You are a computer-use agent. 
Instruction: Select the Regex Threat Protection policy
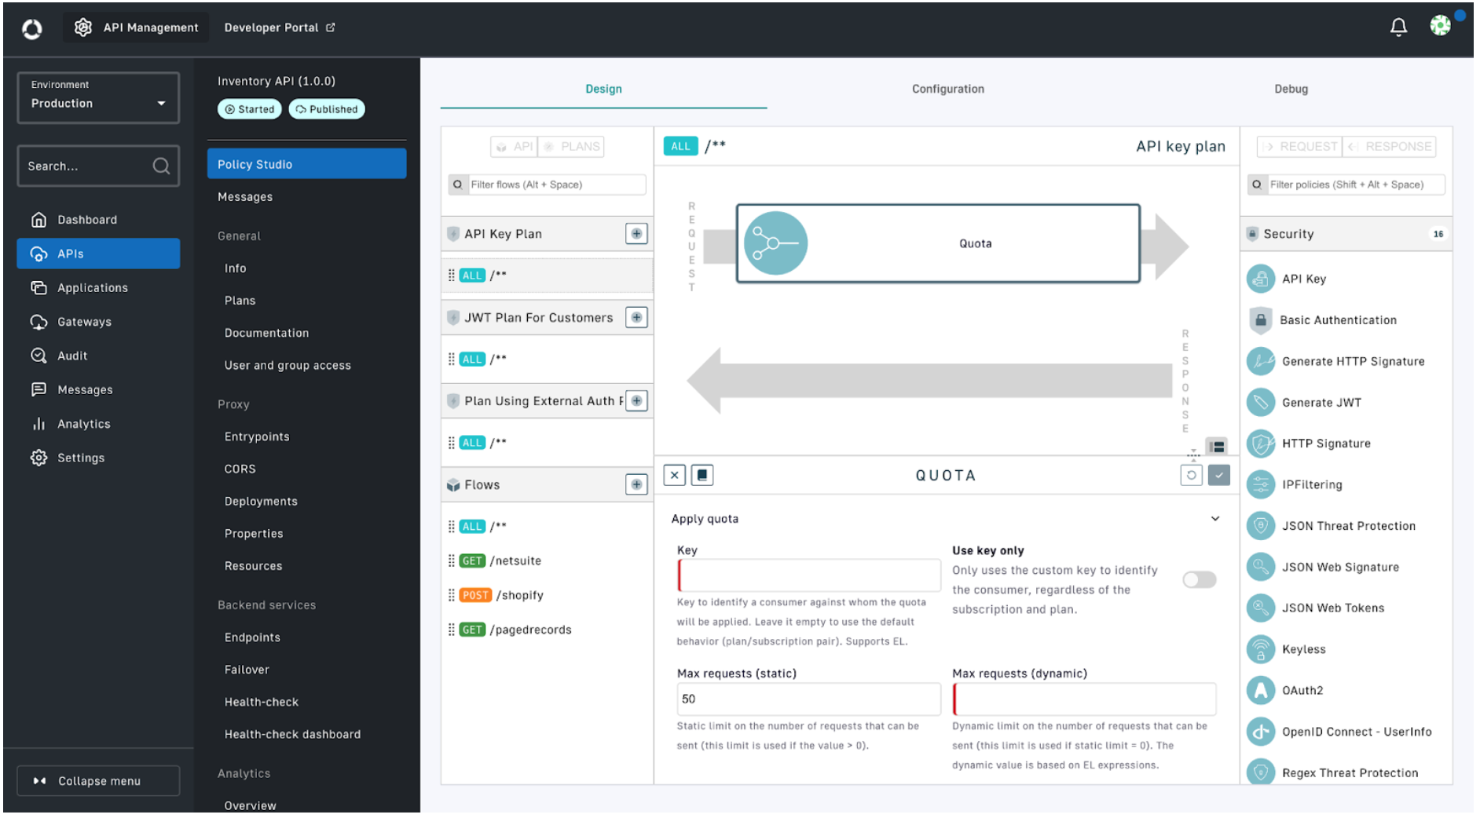pyautogui.click(x=1349, y=772)
